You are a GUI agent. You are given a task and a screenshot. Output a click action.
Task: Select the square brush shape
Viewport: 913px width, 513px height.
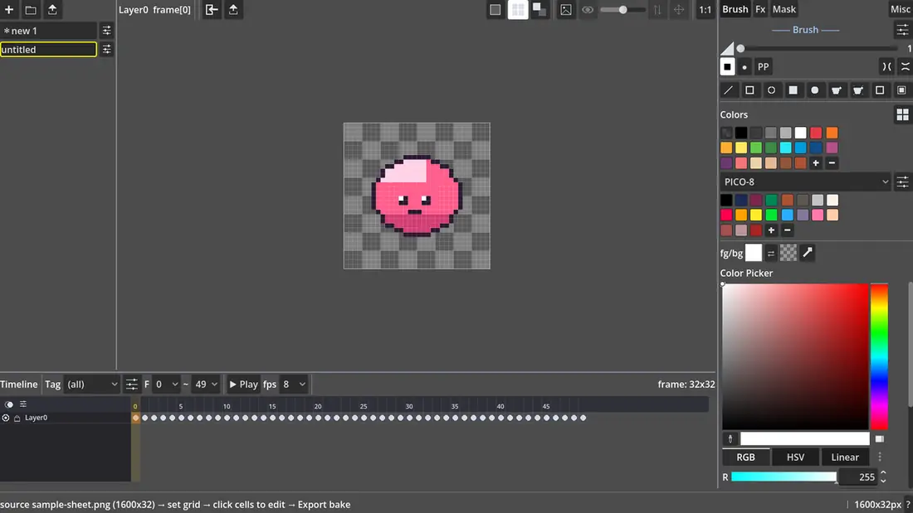[727, 67]
